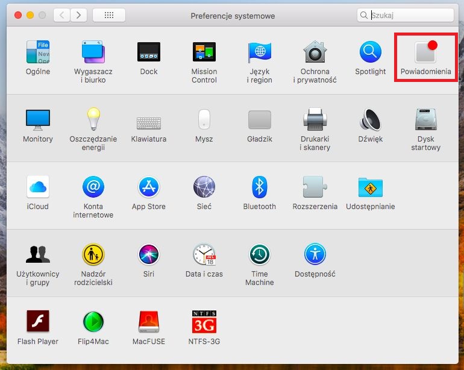
Task: Minimize the window with yellow button
Action: 30,15
